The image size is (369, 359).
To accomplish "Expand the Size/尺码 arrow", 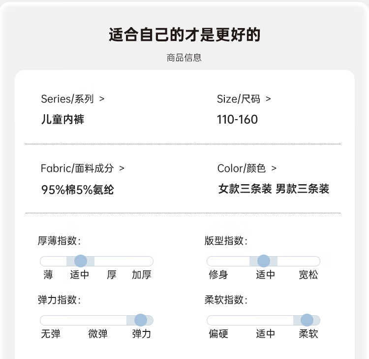I will click(268, 99).
